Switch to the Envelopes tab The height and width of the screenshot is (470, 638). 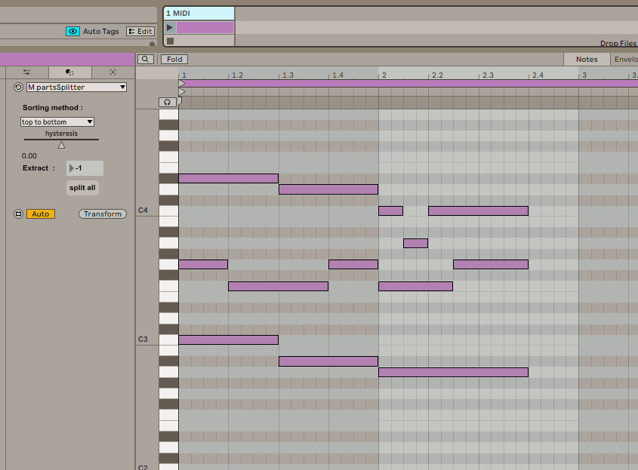(626, 59)
